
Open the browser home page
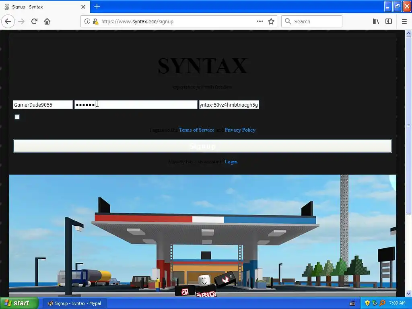(x=47, y=21)
